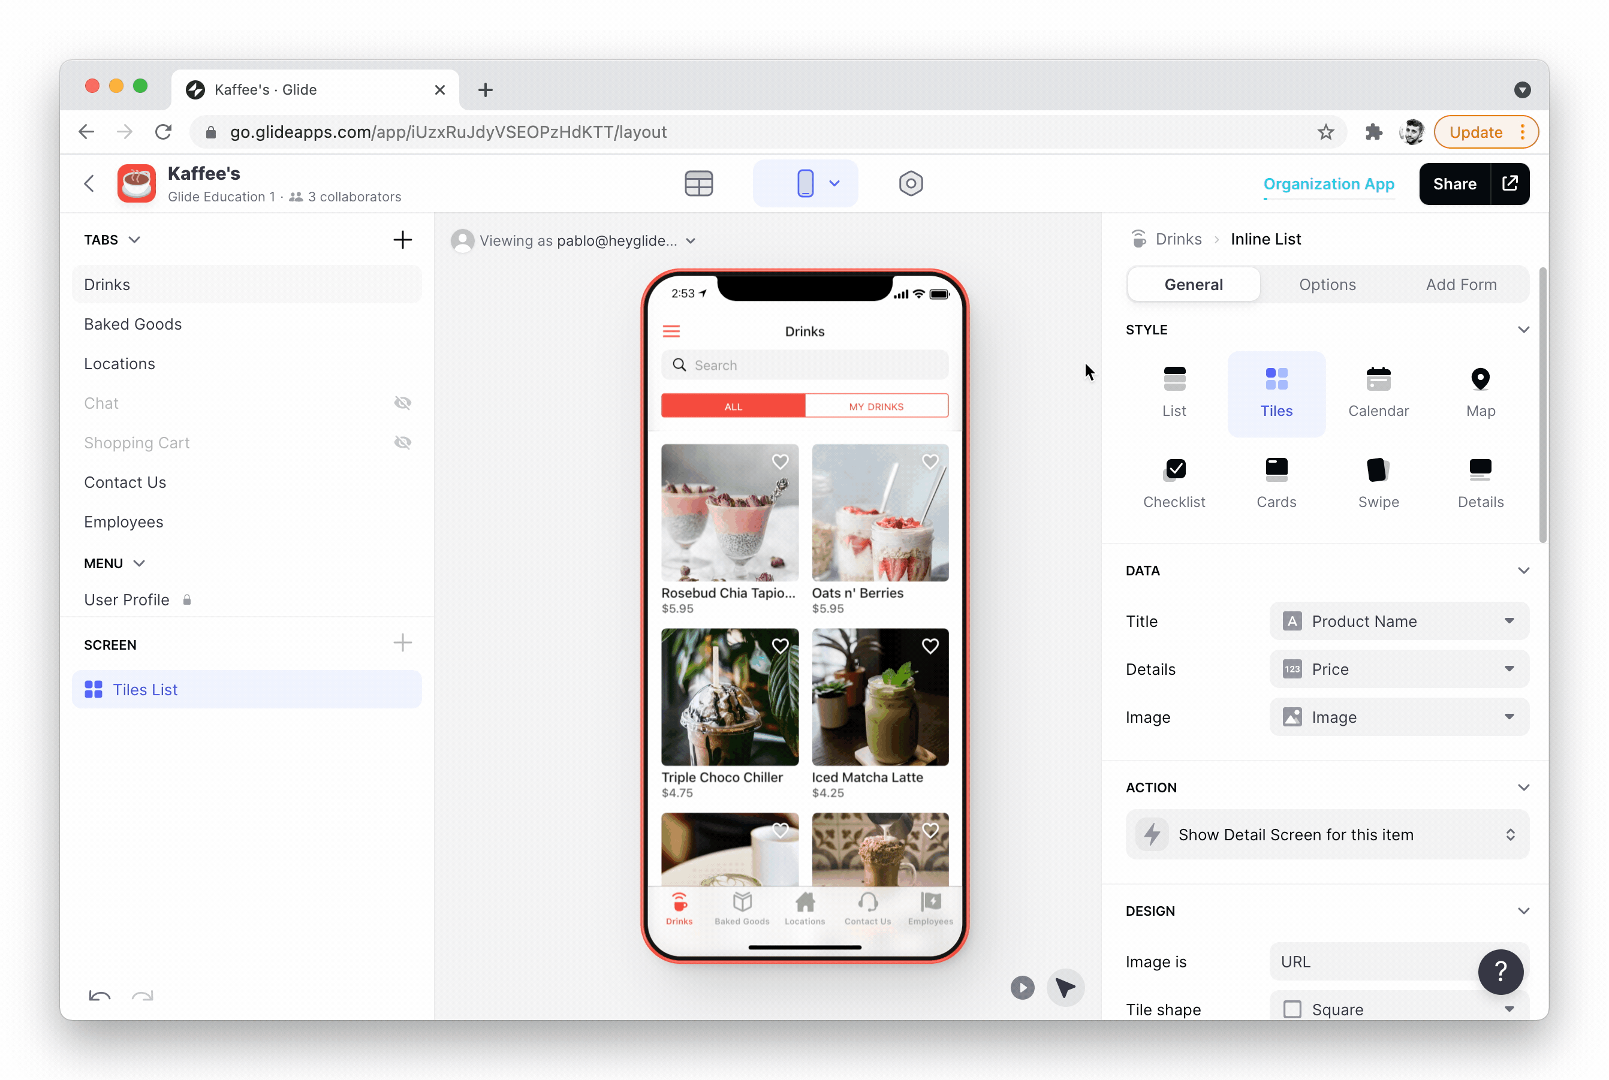Open the data editor table icon

(x=698, y=183)
